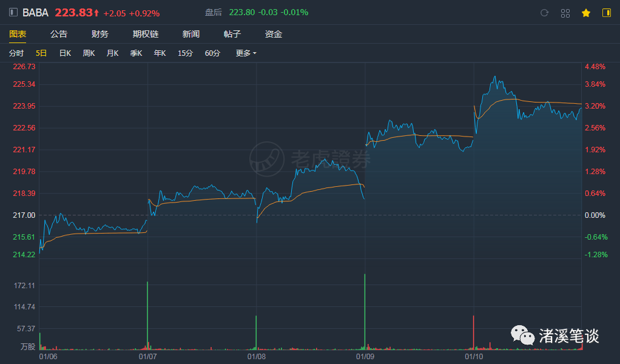The height and width of the screenshot is (364, 620).
Task: Select the 日K chart period
Action: [x=66, y=53]
